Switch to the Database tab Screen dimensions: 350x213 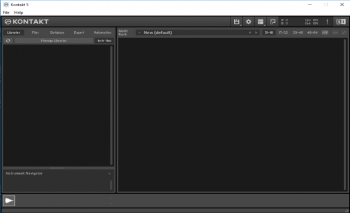tap(57, 32)
